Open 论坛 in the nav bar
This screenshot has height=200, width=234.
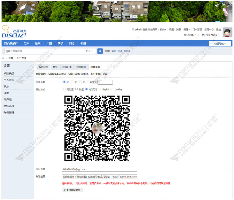(x=38, y=43)
